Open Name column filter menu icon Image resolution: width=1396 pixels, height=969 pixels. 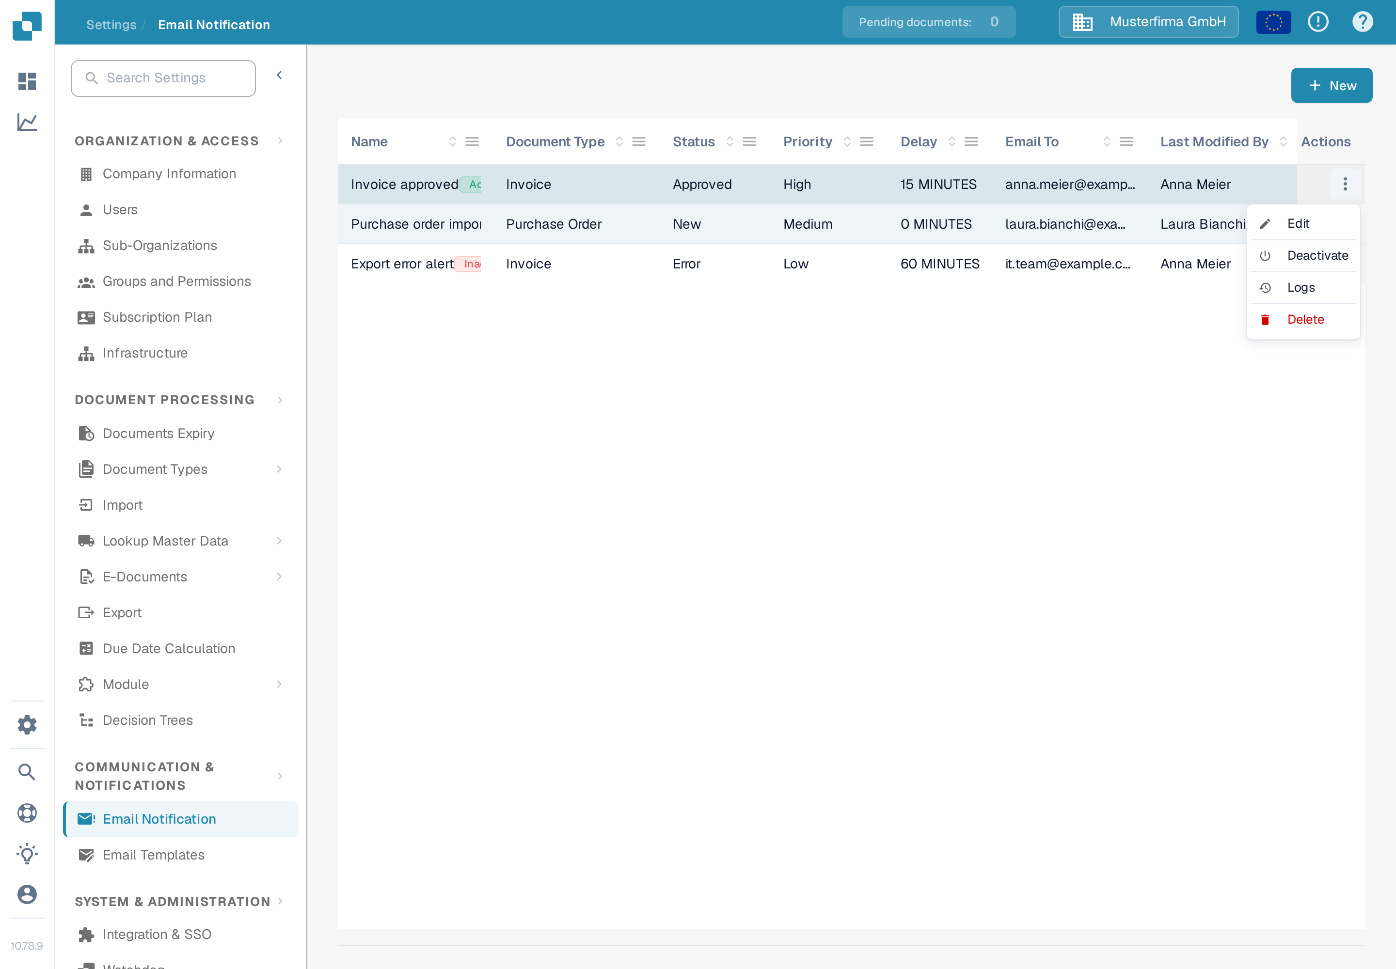[472, 141]
